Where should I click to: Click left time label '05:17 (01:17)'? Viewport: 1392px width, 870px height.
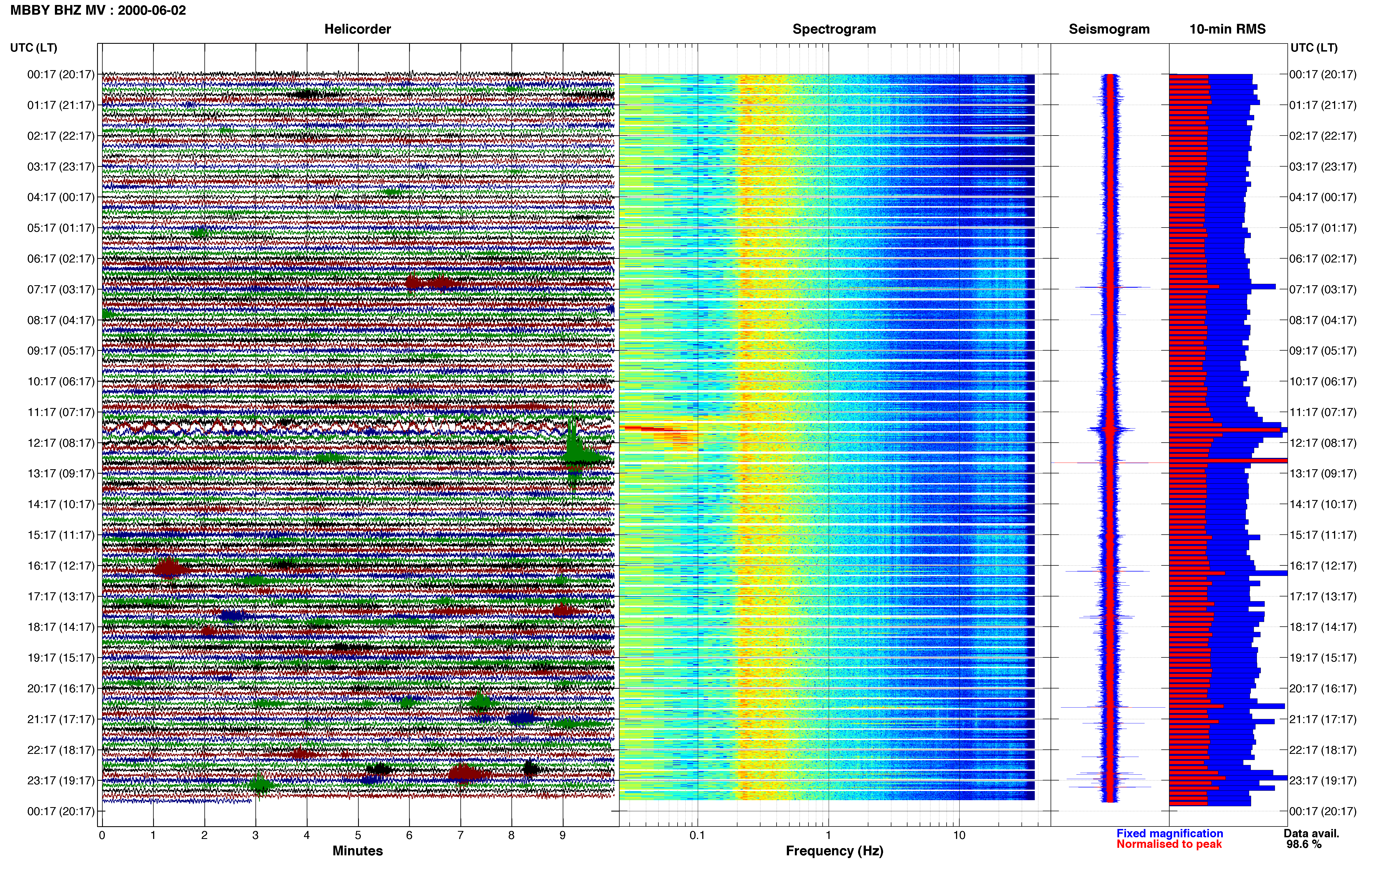click(61, 228)
